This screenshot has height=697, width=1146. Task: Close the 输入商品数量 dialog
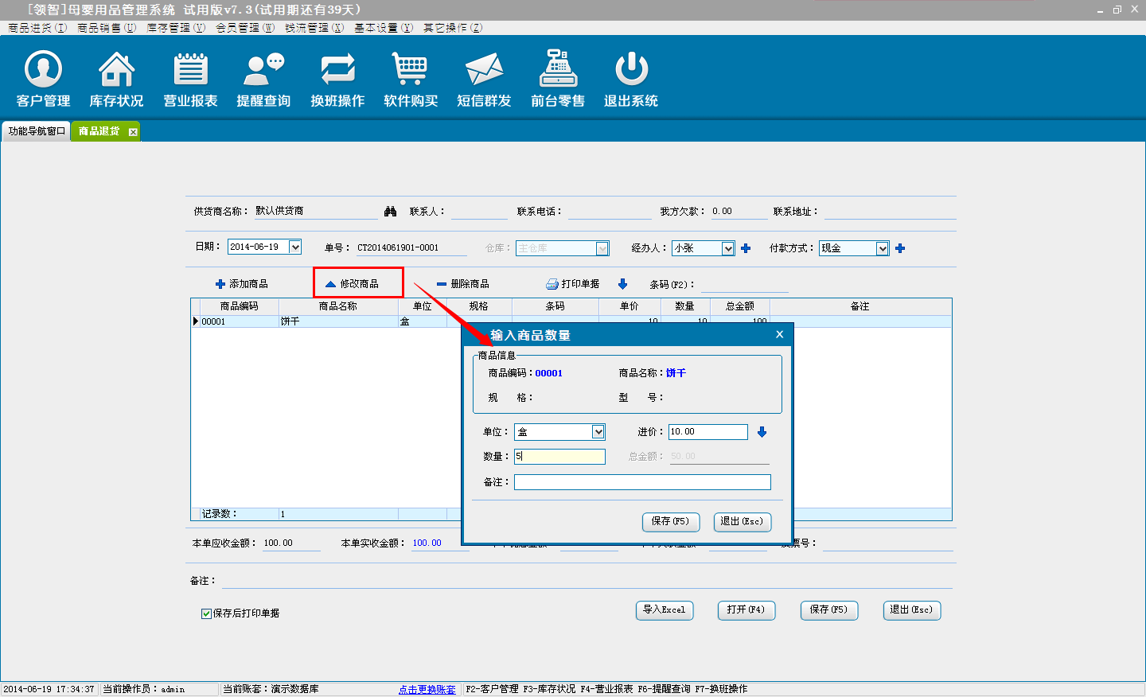pyautogui.click(x=779, y=335)
